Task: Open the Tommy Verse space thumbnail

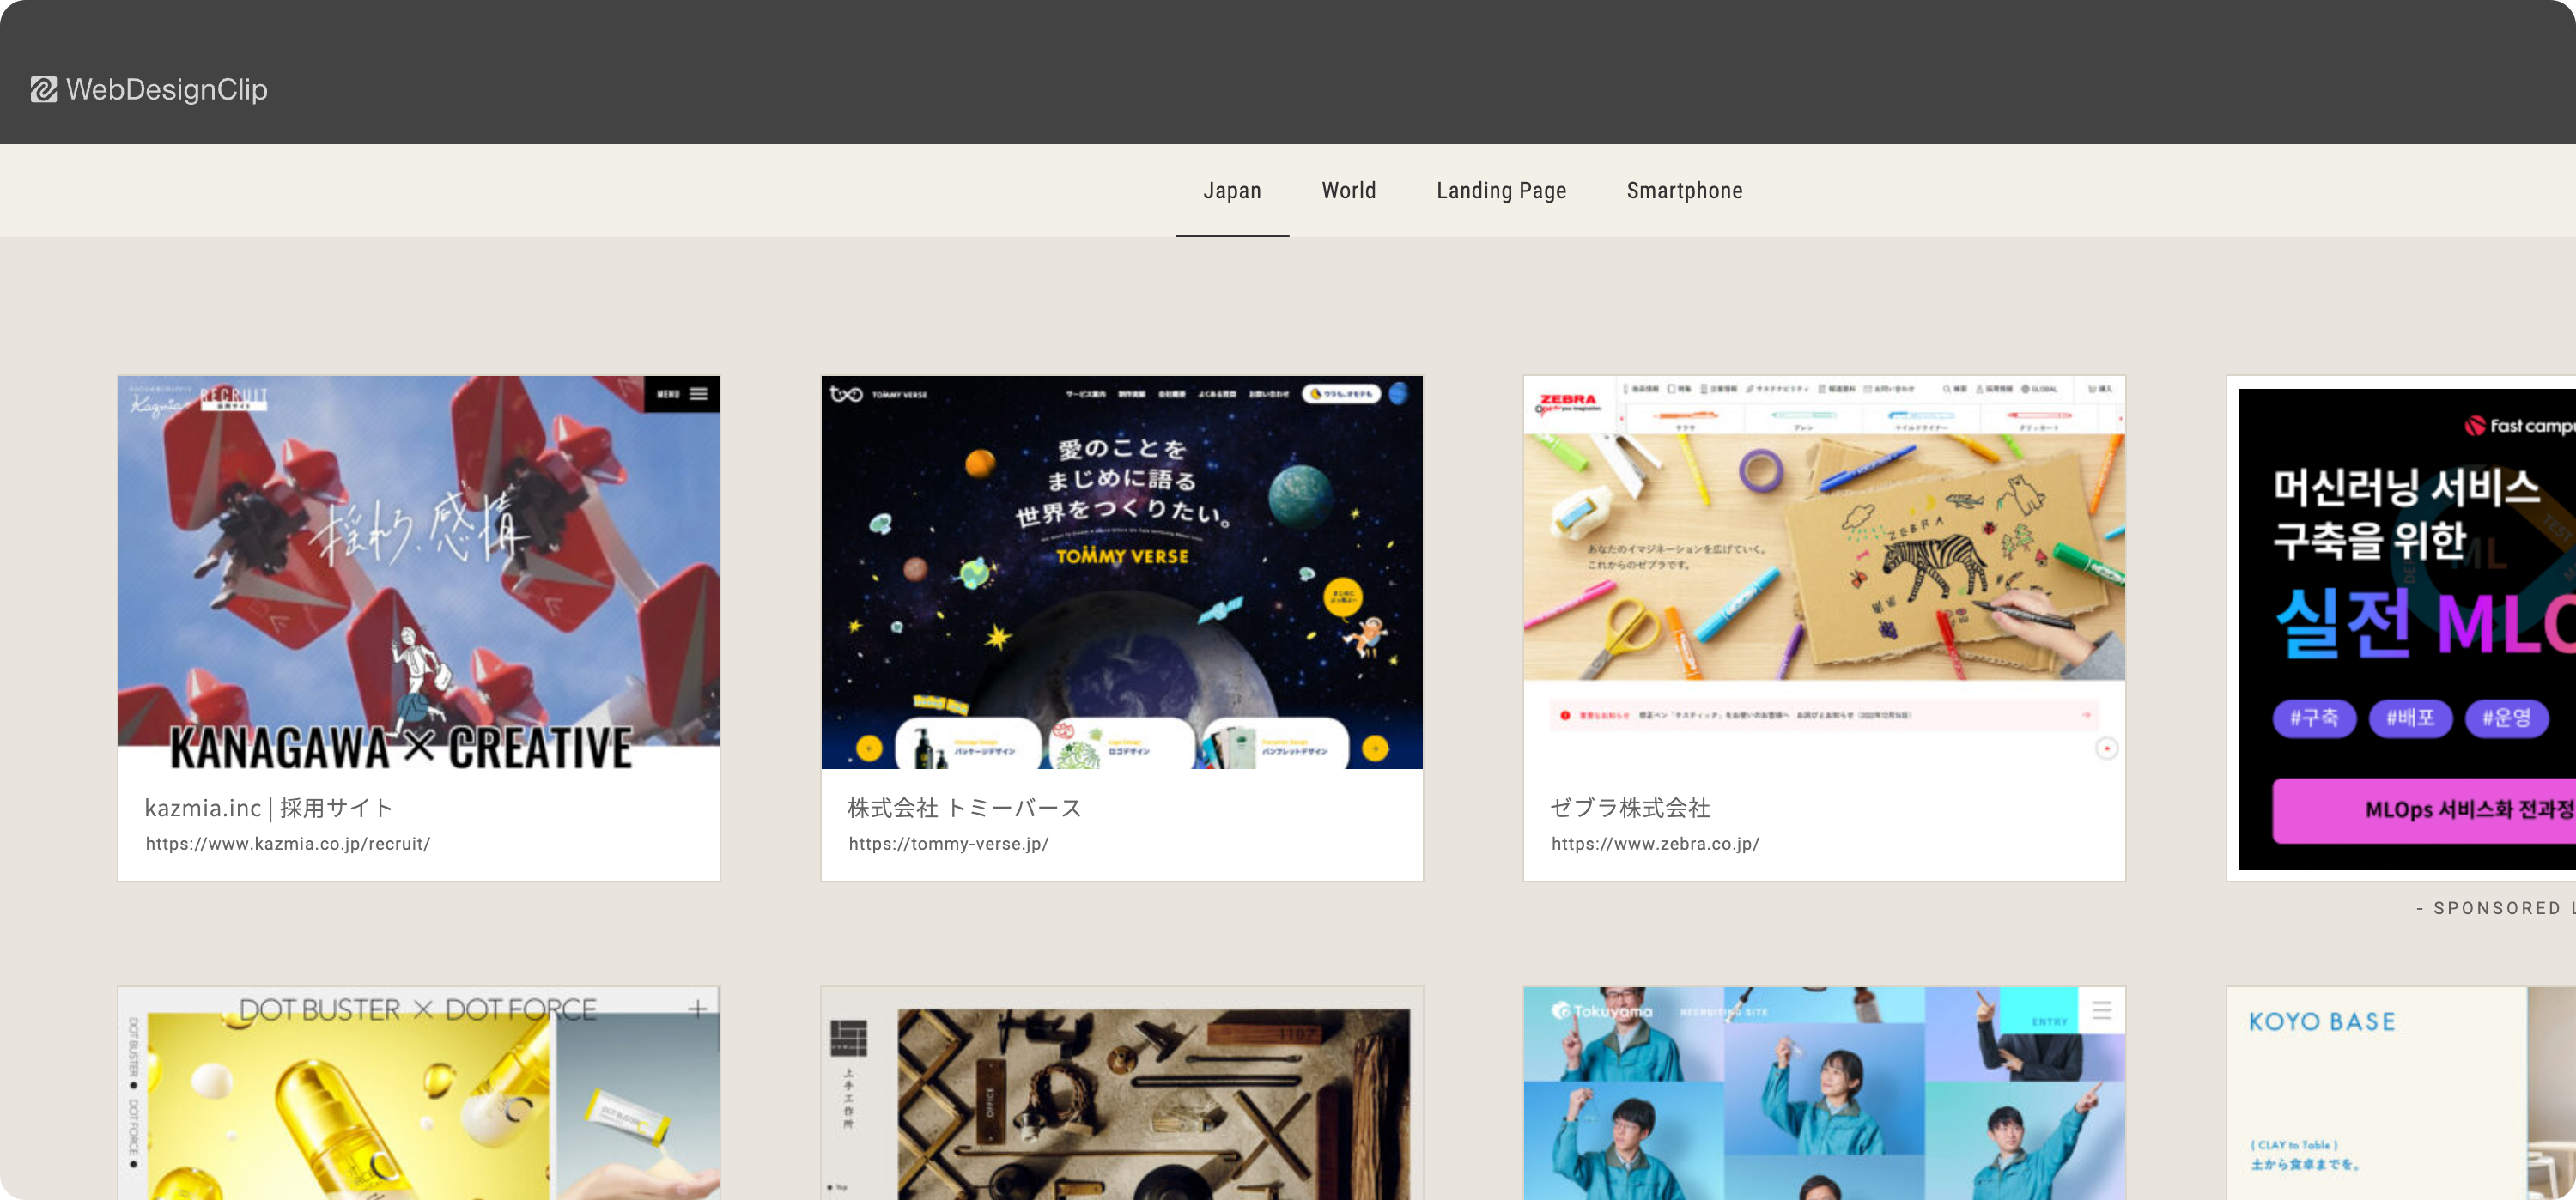Action: 1122,572
